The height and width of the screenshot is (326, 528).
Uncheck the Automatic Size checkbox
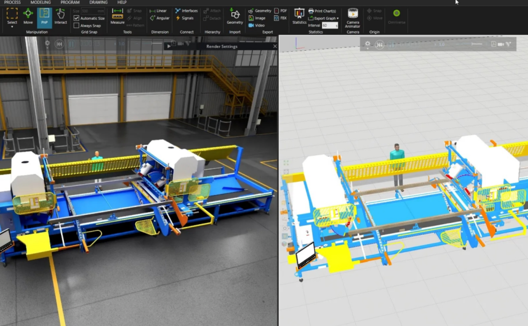tap(76, 18)
